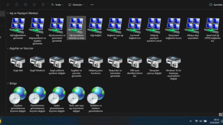The width and height of the screenshot is (223, 125).
Task: Collapse the Aygıtlar ve Yazıcılar group
Action: coord(8,48)
